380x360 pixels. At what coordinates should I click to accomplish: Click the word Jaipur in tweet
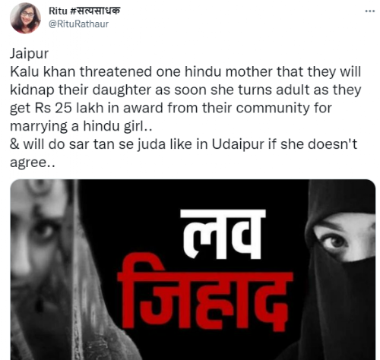click(x=29, y=54)
